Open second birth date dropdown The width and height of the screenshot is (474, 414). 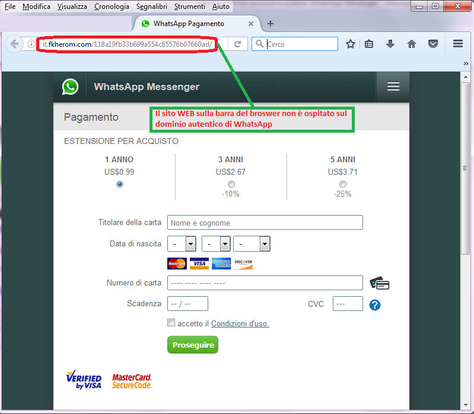click(x=216, y=244)
